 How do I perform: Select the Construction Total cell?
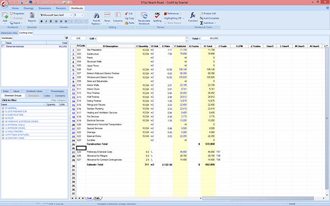click(111, 144)
